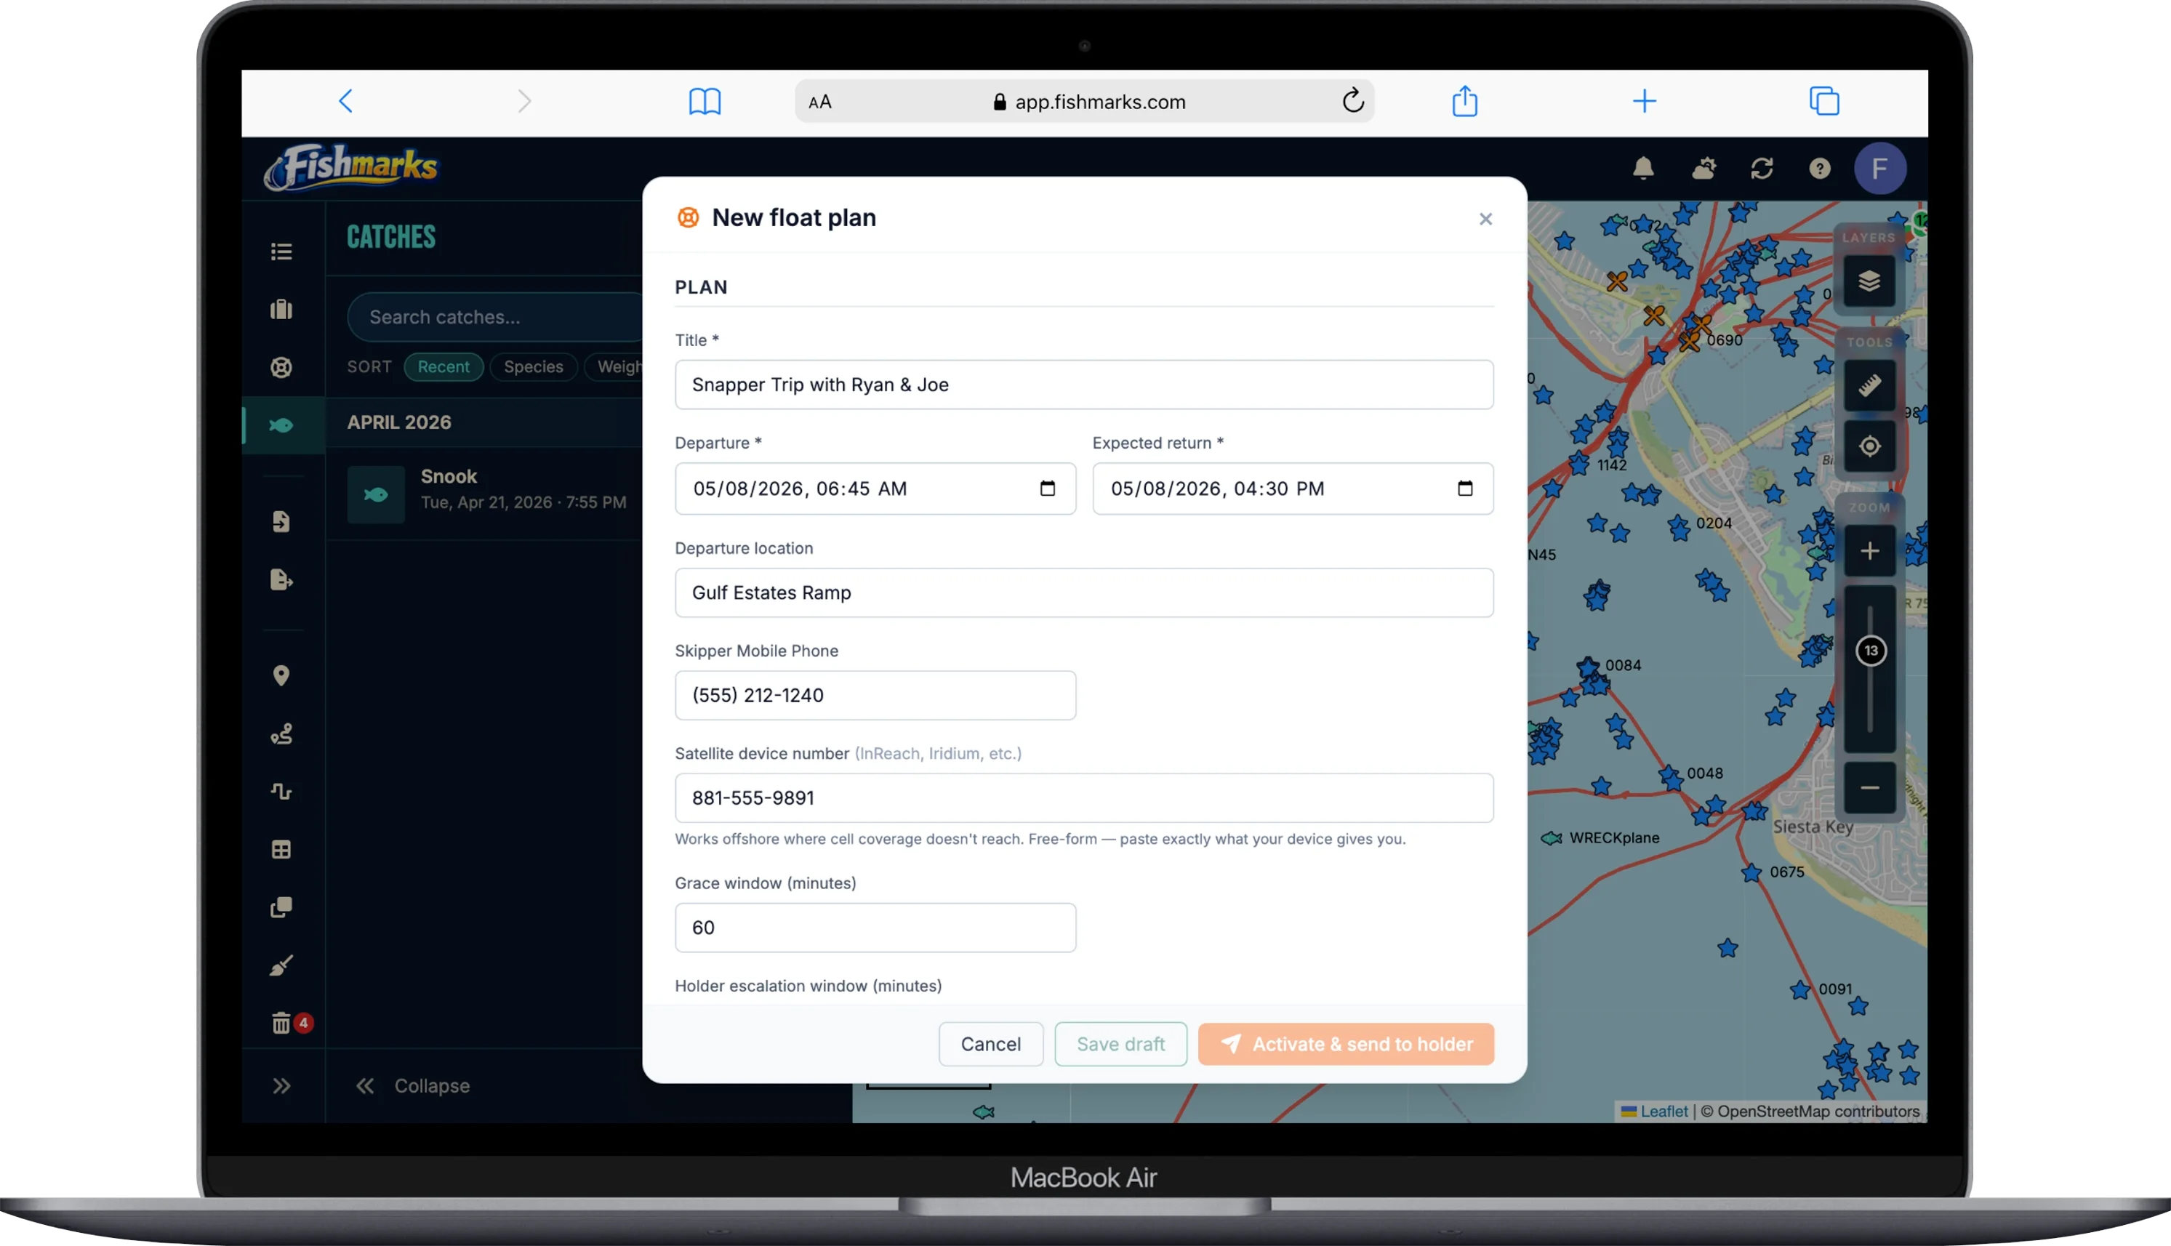Sort catches by Recent

pyautogui.click(x=444, y=367)
